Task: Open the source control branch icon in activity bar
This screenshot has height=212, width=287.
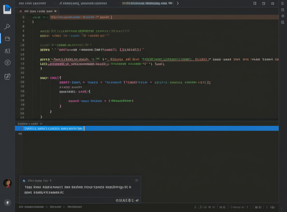Action: click(x=8, y=51)
